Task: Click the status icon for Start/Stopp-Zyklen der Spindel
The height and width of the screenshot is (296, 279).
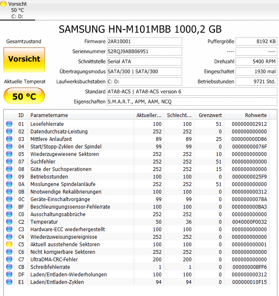Action: pyautogui.click(x=9, y=146)
